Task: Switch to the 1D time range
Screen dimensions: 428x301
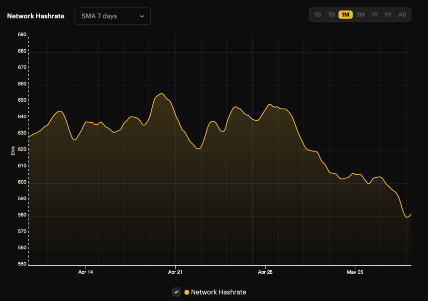Action: tap(318, 15)
